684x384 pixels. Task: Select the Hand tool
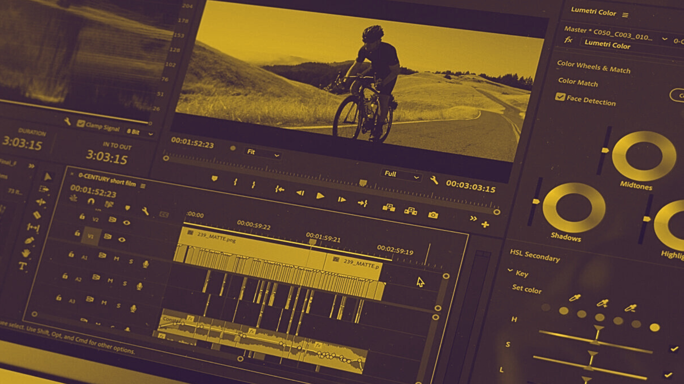[26, 254]
